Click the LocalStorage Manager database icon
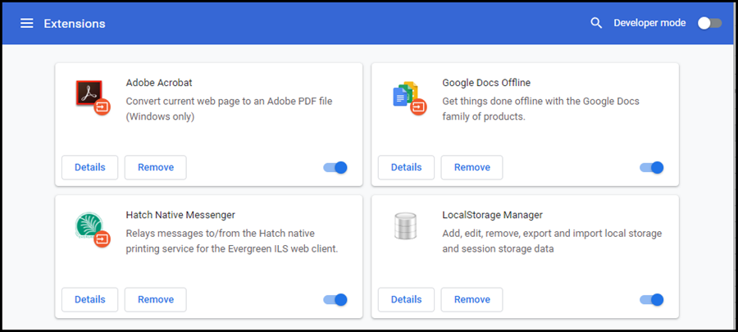This screenshot has height=332, width=738. pyautogui.click(x=405, y=225)
